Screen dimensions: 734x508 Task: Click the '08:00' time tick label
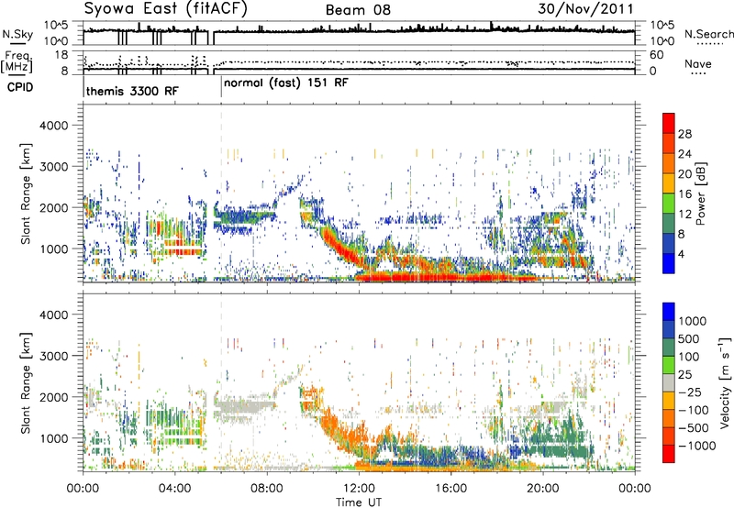267,489
